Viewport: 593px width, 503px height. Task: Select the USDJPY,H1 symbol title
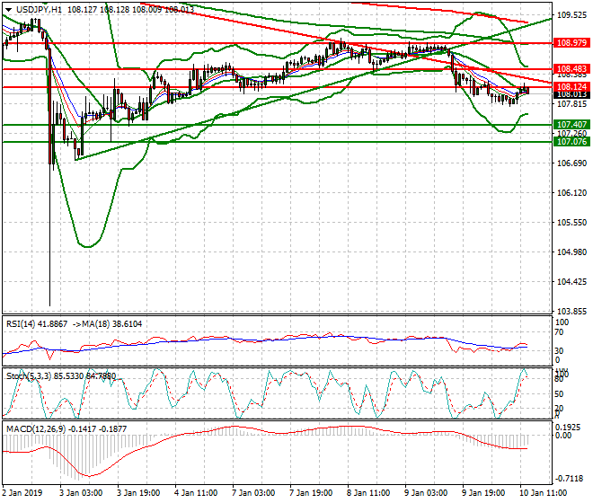pos(38,9)
